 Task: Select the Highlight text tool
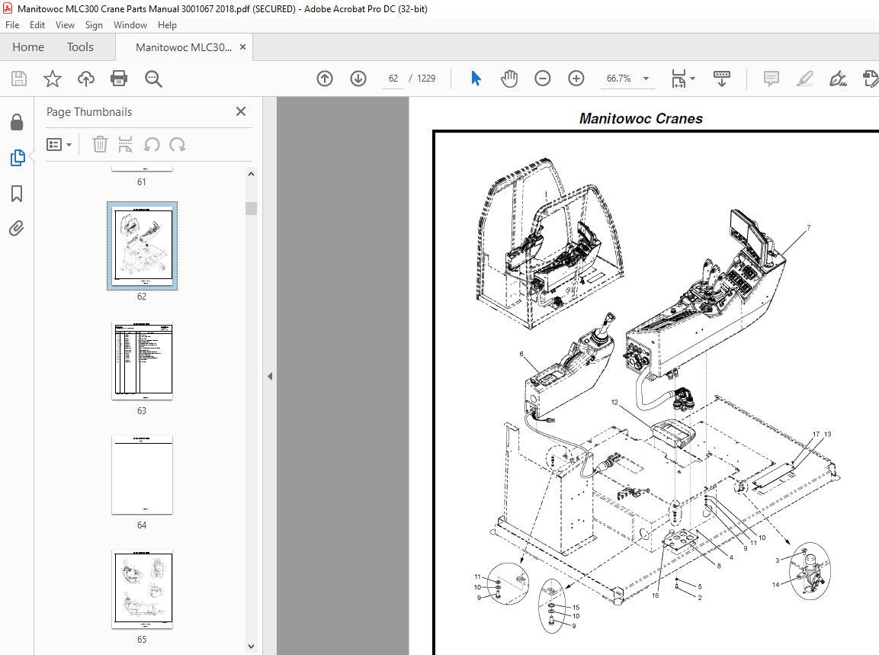coord(805,79)
